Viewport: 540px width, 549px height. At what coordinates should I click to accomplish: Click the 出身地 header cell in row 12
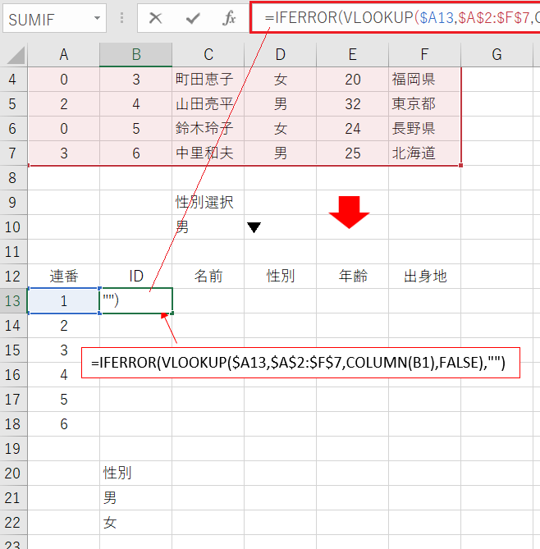click(x=425, y=277)
